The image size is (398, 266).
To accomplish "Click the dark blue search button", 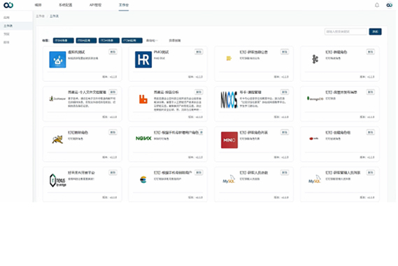I will [x=375, y=31].
